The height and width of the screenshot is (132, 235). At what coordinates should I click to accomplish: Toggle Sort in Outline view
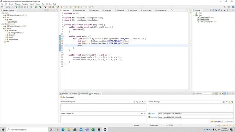[x=213, y=10]
